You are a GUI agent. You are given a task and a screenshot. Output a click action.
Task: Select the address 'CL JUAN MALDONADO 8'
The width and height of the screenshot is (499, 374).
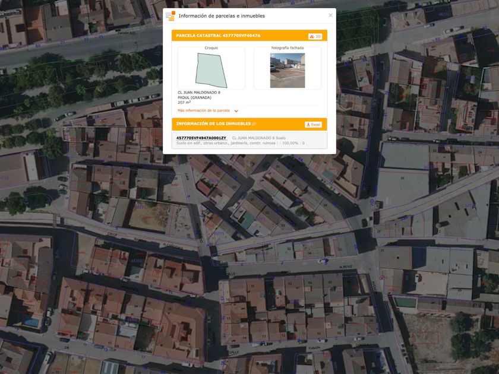coord(199,93)
